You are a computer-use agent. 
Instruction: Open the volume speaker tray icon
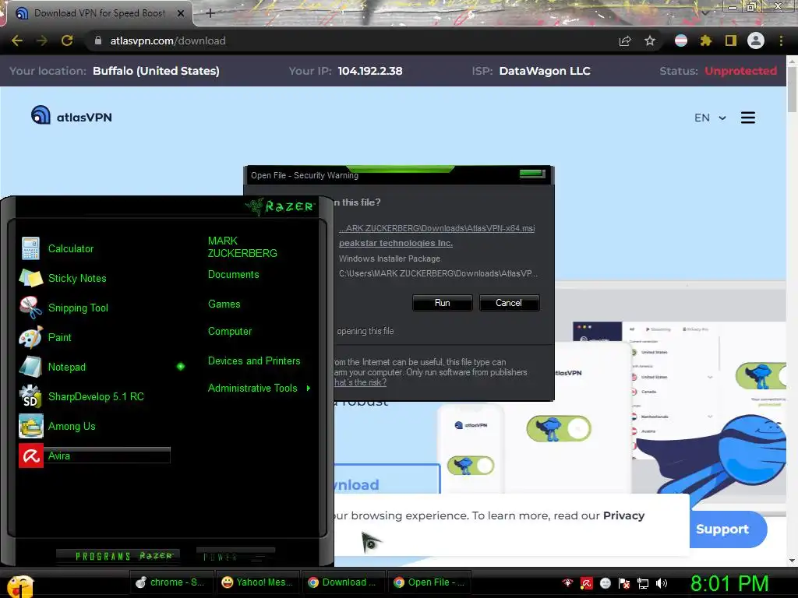661,583
